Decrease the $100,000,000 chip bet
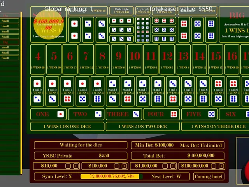The height and width of the screenshot is (187, 249). pyautogui.click(x=214, y=166)
